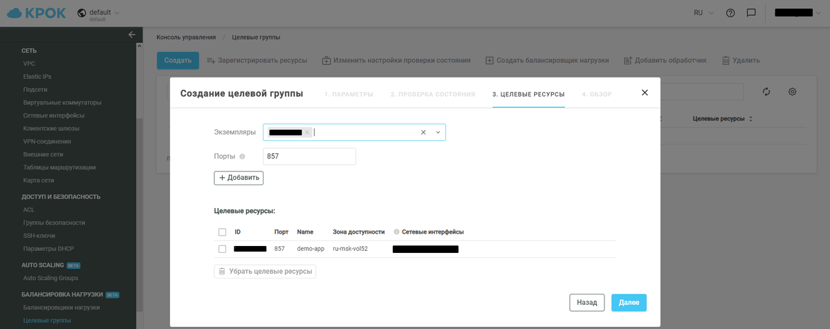Open the feedback chat icon

(751, 13)
